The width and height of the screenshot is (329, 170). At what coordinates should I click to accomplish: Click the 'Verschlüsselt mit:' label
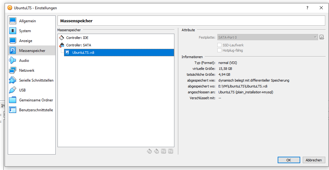[x=203, y=98]
